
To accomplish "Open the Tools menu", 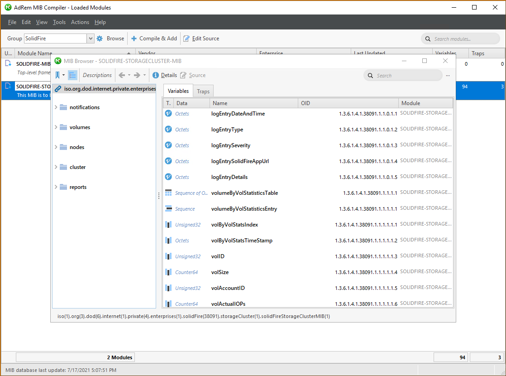I will 59,22.
